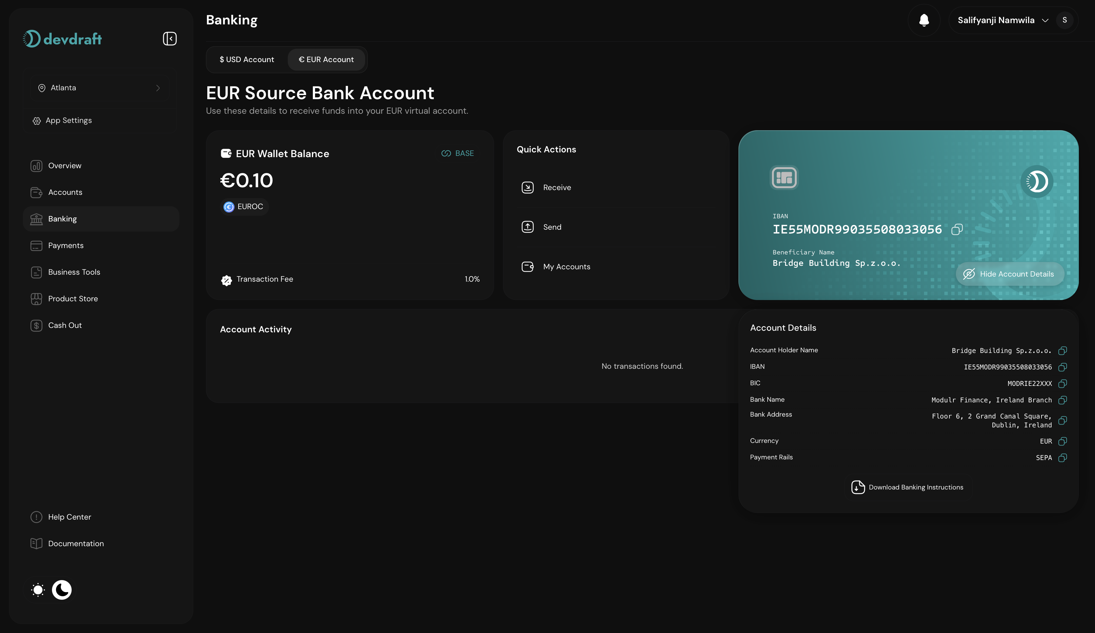This screenshot has width=1095, height=633.
Task: Click the S user avatar circle
Action: 1065,20
